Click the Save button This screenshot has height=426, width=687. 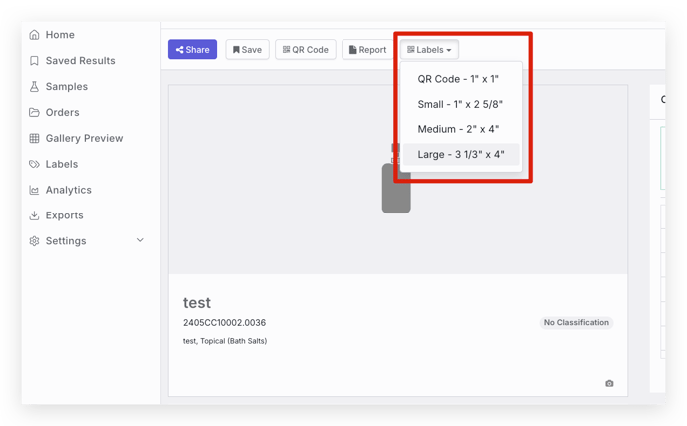pyautogui.click(x=247, y=50)
